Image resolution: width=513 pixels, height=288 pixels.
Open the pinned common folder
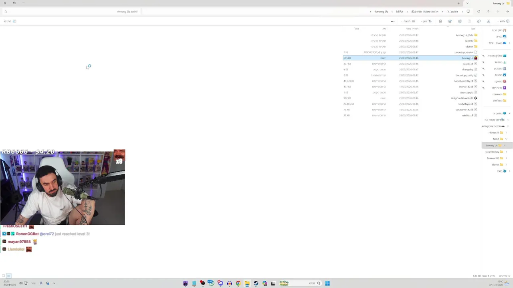[499, 94]
